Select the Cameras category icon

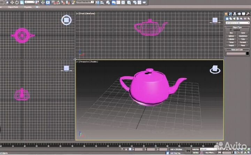click(x=238, y=18)
